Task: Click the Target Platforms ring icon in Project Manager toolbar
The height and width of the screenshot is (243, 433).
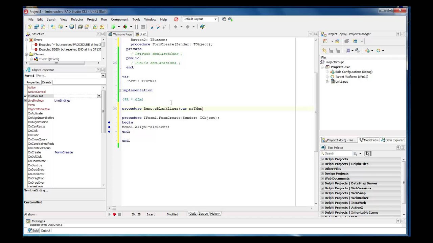Action: [378, 51]
